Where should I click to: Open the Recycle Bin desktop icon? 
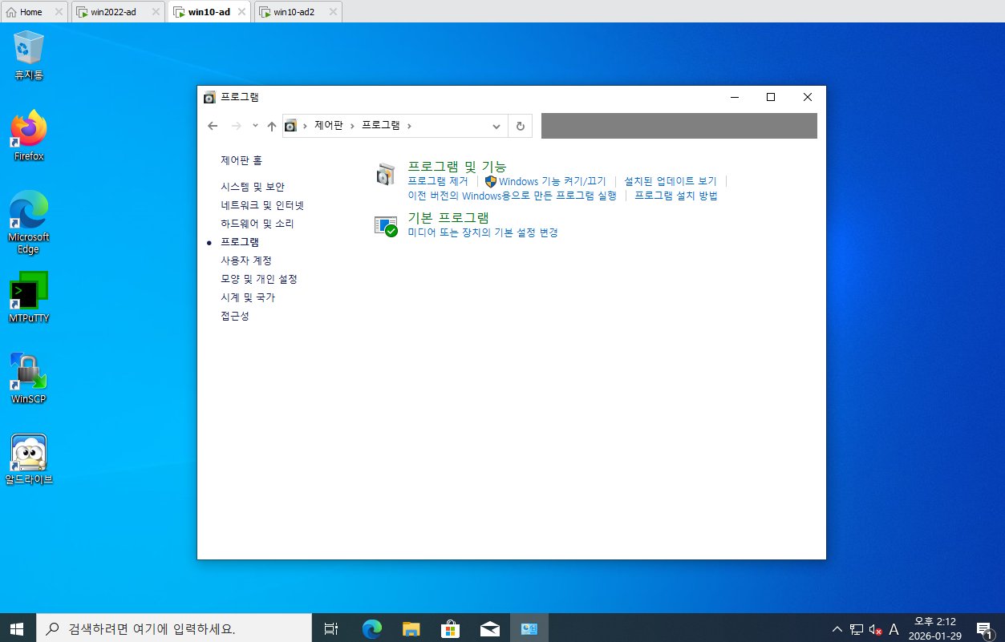[x=29, y=55]
